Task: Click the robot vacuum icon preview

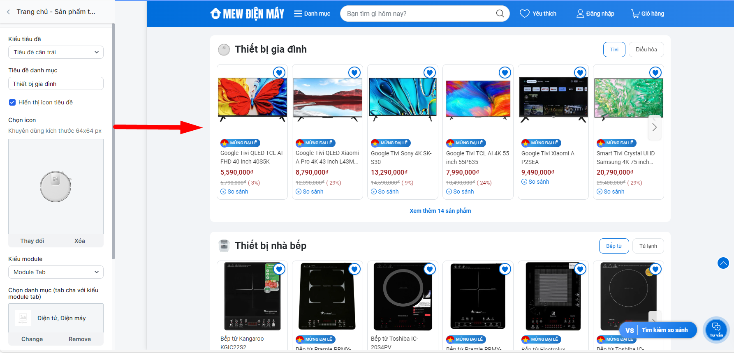Action: pos(56,187)
